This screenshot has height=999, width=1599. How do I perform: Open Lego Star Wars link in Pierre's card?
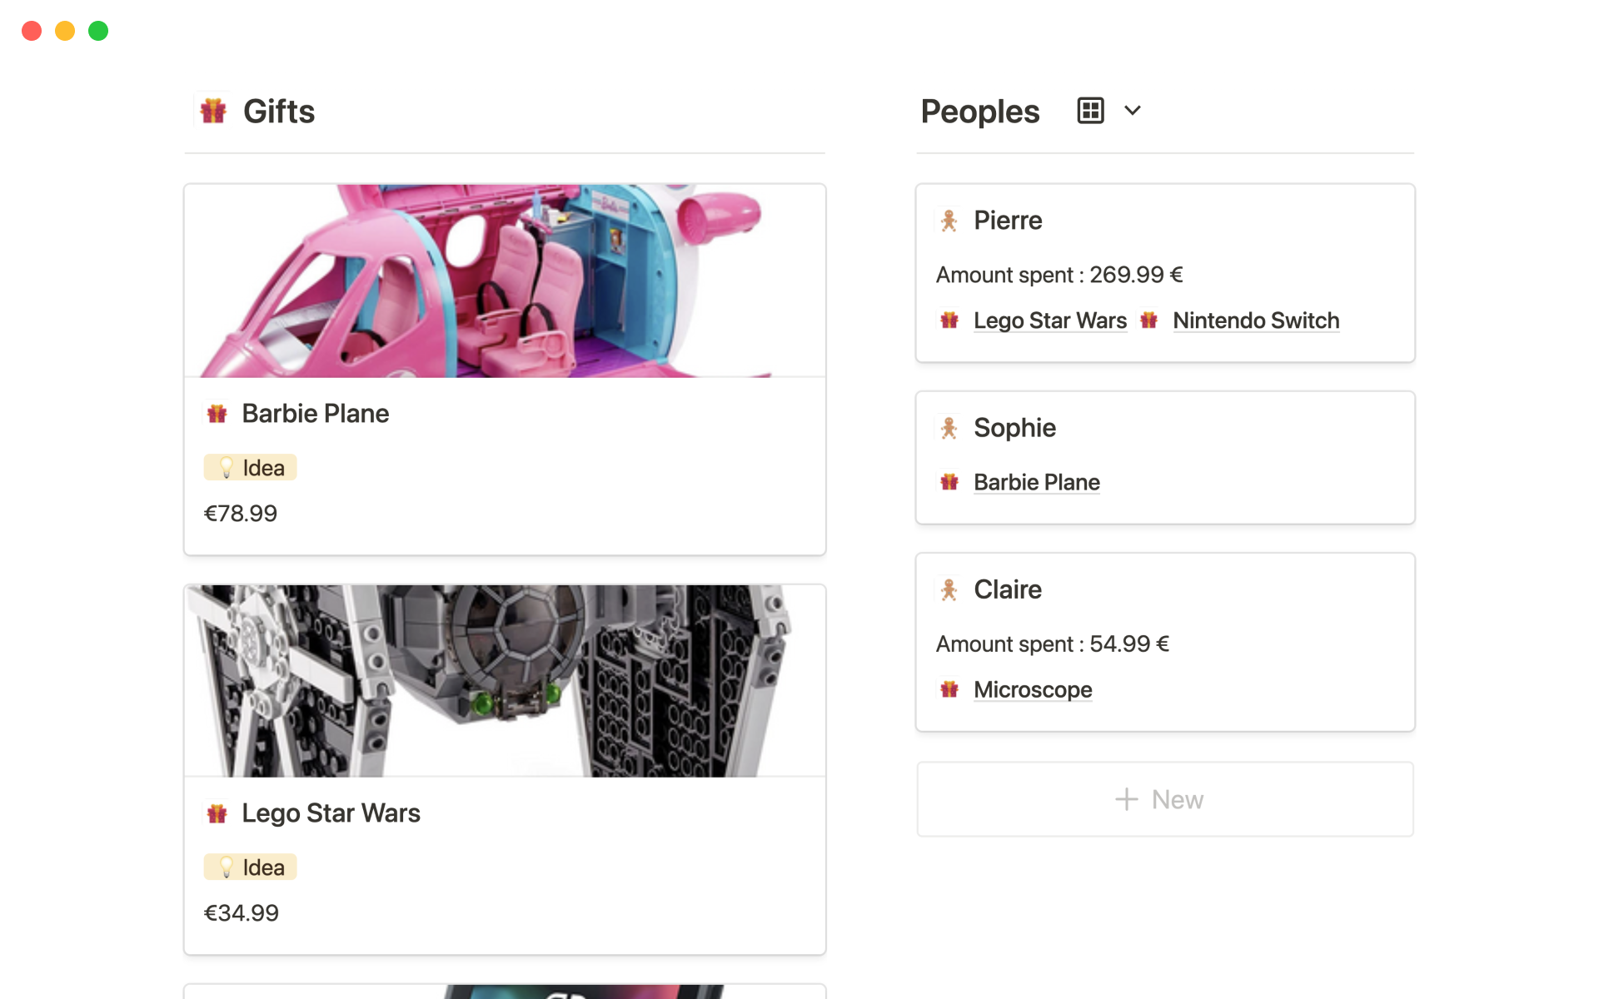click(x=1049, y=321)
